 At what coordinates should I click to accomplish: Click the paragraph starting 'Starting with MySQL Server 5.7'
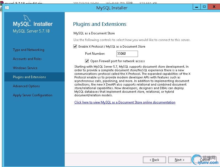pos(132,81)
